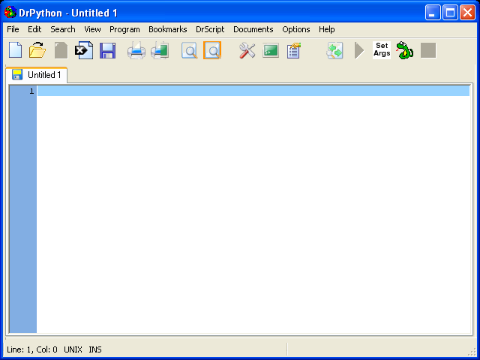Click the Print file printer icon
The width and height of the screenshot is (480, 360).
(136, 50)
